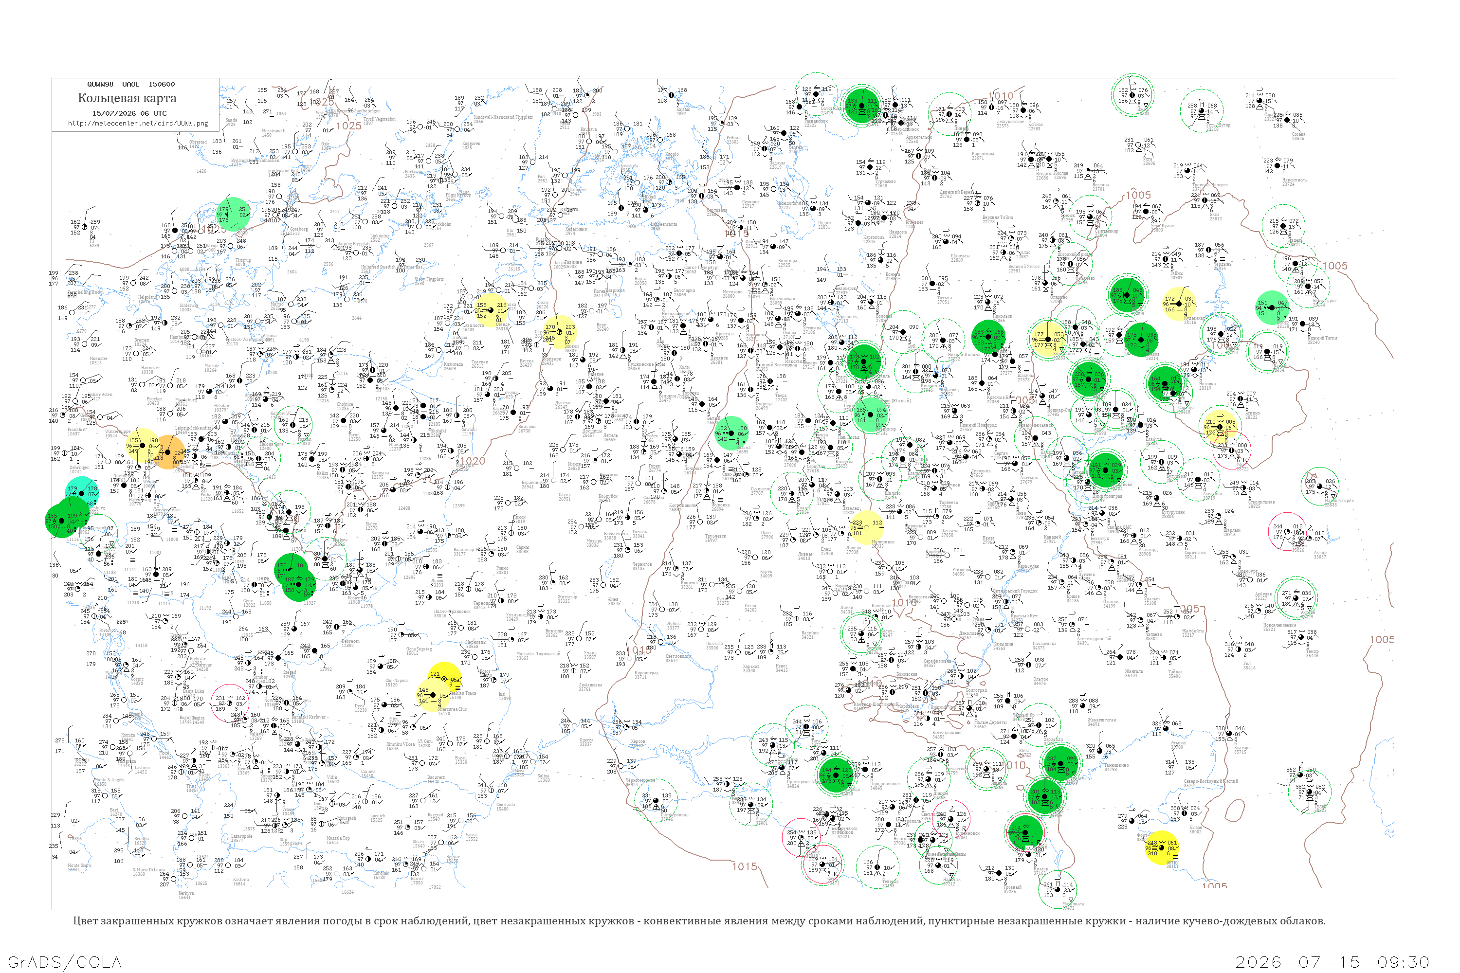Image resolution: width=1460 pixels, height=973 pixels.
Task: Click the Северо-Восточный Каспий label
Action: tap(1210, 781)
